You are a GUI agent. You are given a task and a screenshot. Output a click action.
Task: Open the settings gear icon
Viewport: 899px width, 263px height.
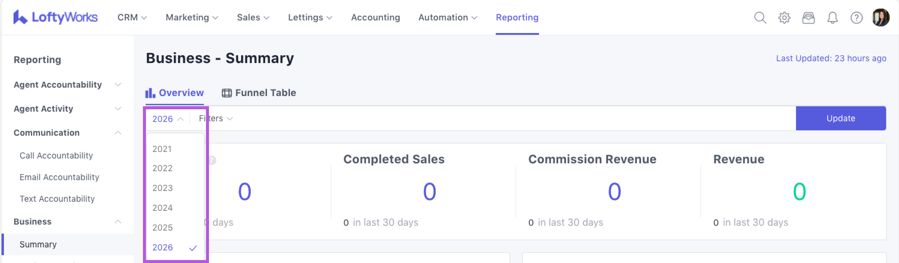click(x=784, y=17)
